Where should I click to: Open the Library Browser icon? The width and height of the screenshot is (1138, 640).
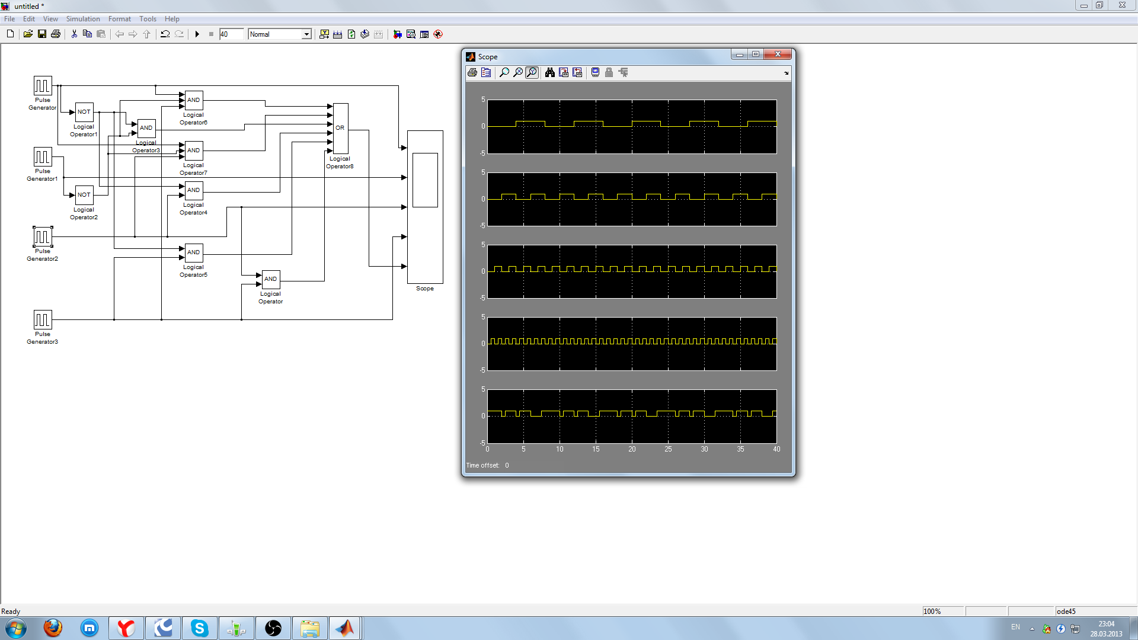coord(397,34)
